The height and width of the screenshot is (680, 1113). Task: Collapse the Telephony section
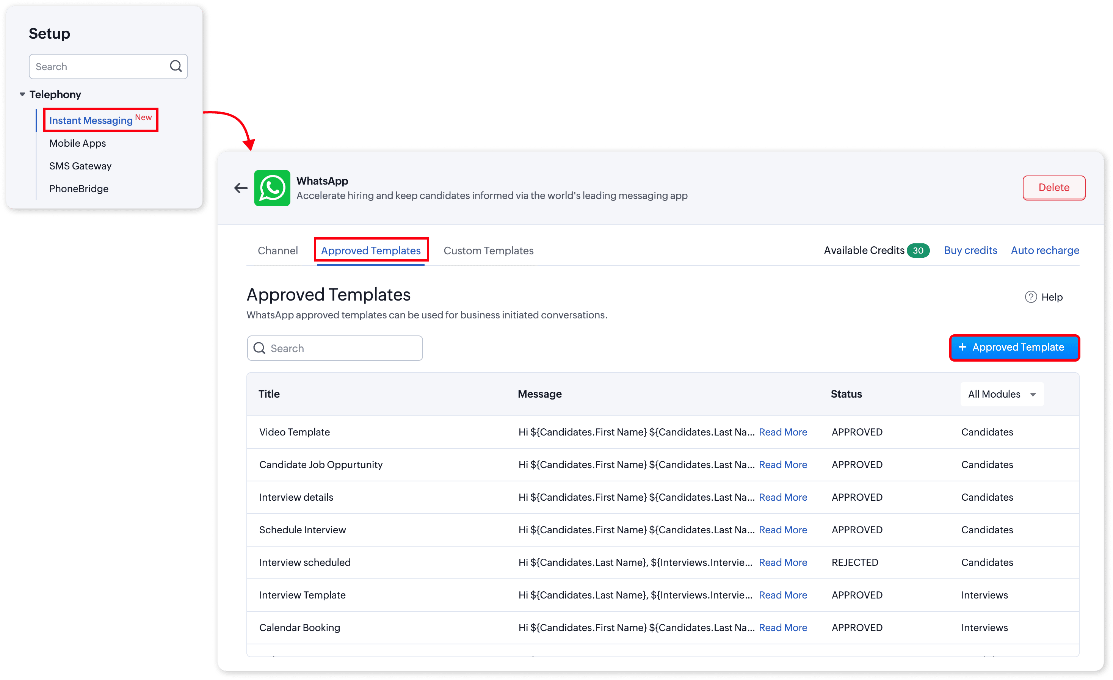point(22,94)
